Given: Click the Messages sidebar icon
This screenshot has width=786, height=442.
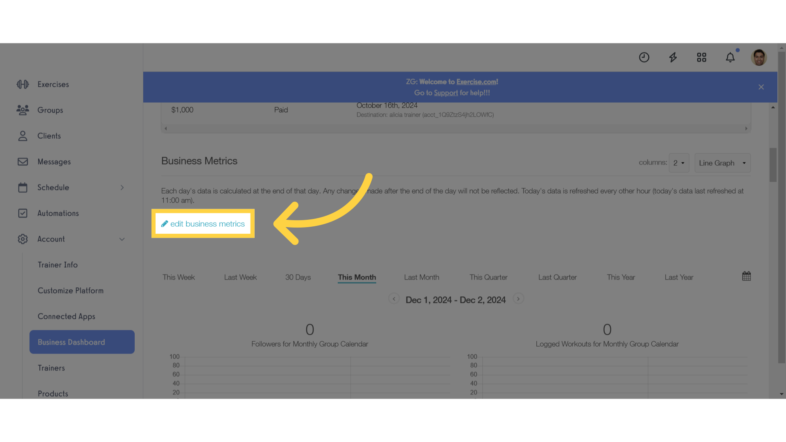Looking at the screenshot, I should click(22, 161).
